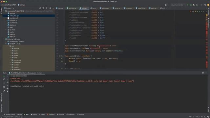Open Run panel settings gear
The image size is (210, 118).
click(x=203, y=73)
